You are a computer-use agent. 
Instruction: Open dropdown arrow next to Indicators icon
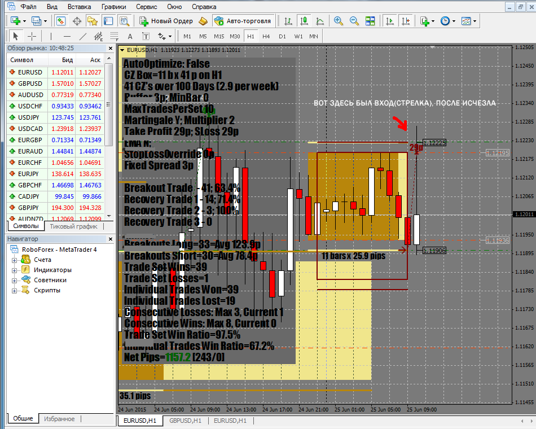433,21
